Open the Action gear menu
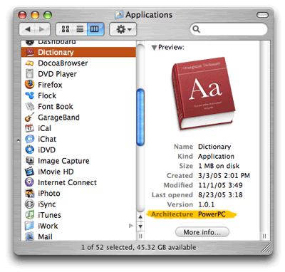 click(123, 29)
